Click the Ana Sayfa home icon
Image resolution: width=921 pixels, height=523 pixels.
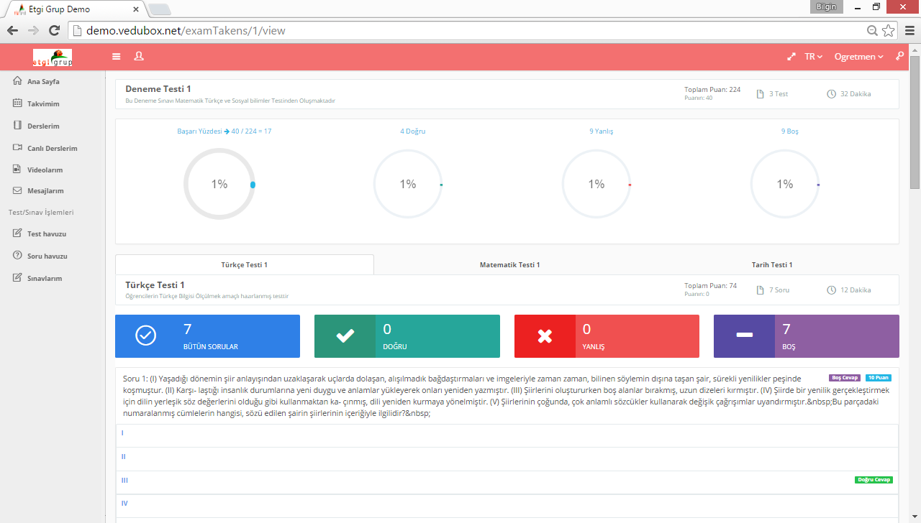click(x=17, y=81)
